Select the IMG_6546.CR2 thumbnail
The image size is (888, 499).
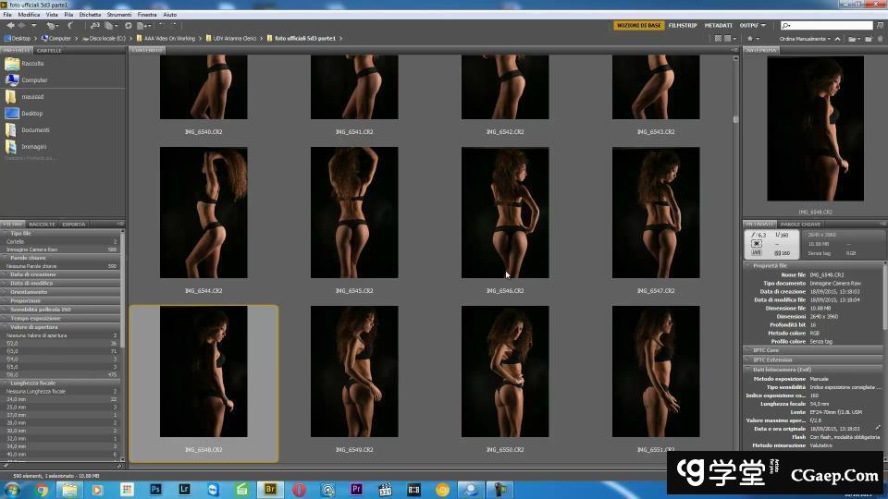[x=505, y=213]
